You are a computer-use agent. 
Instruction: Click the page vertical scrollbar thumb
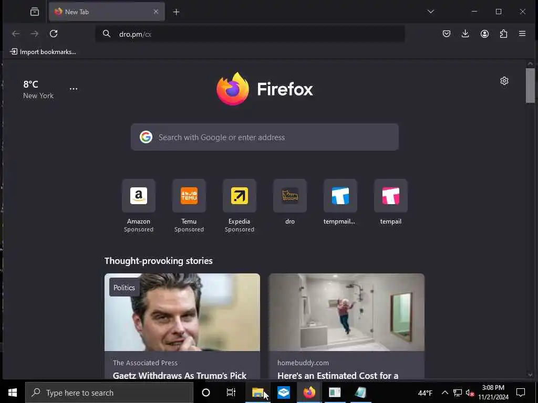pos(530,86)
